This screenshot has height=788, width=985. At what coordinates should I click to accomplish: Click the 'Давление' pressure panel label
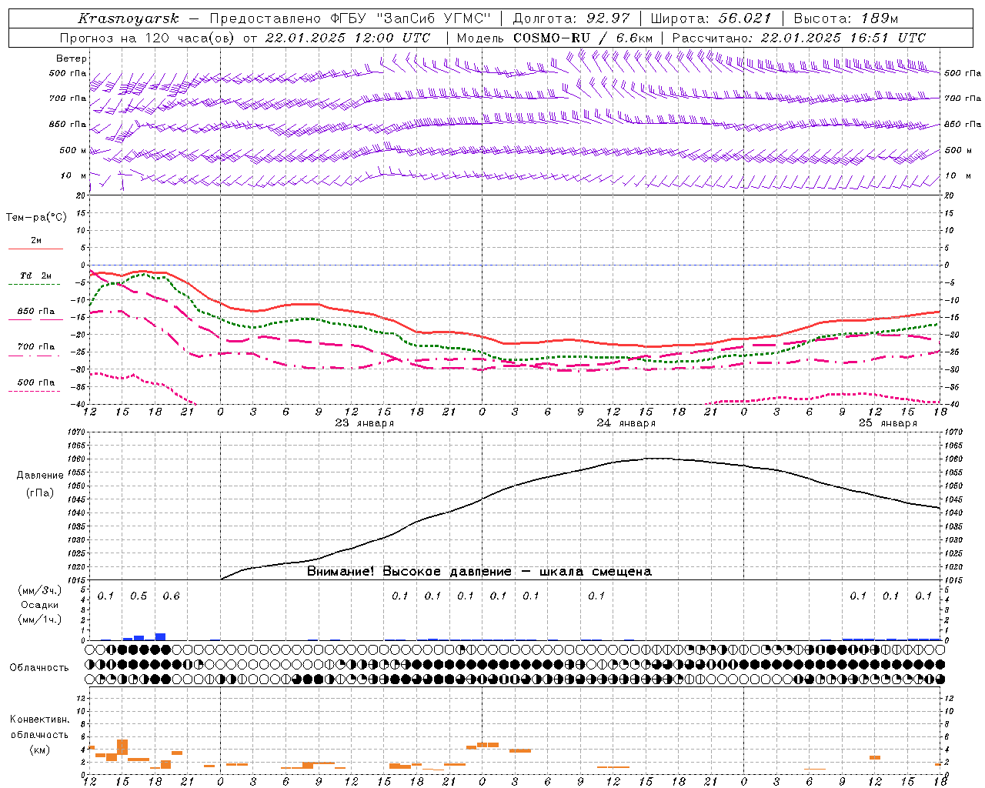point(40,476)
